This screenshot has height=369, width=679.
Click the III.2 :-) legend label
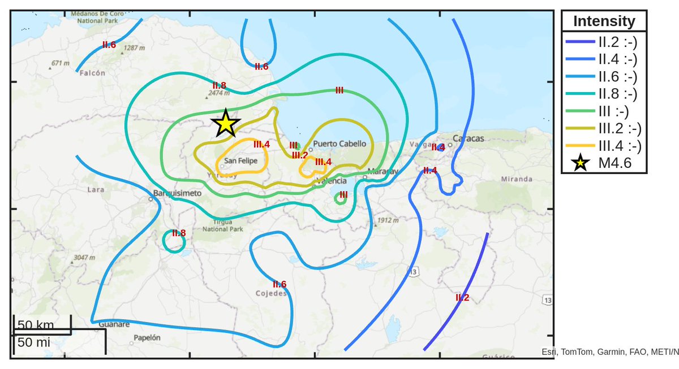point(620,128)
